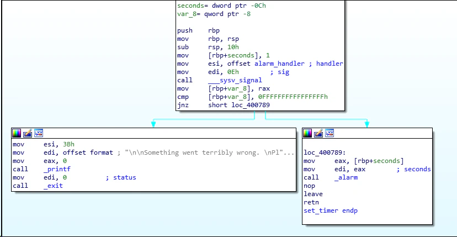Click the _printf call target
The height and width of the screenshot is (237, 457).
pos(57,169)
